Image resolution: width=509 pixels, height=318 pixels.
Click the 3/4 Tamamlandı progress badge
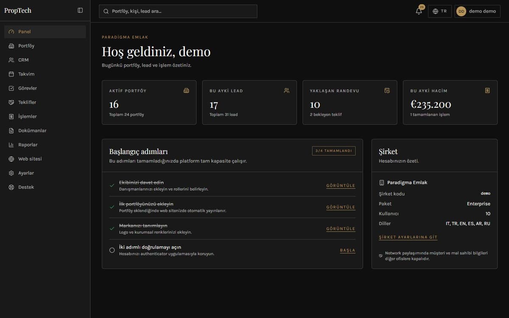[x=334, y=151]
